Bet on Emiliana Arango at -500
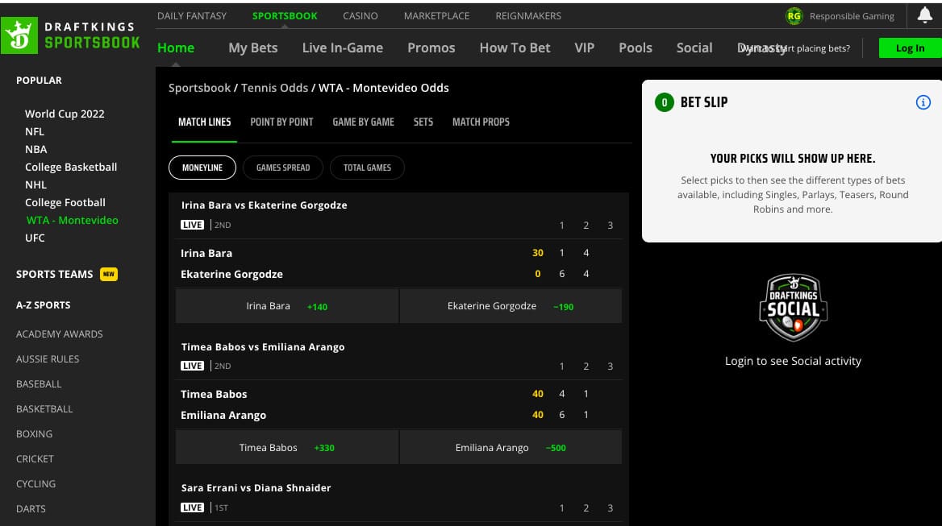This screenshot has width=942, height=526. [511, 447]
